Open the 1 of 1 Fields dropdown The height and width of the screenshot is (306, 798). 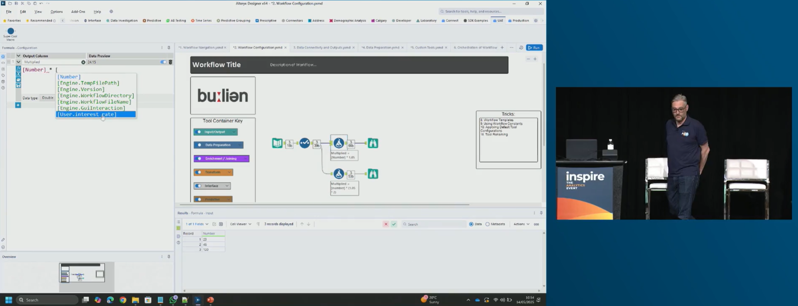click(197, 224)
